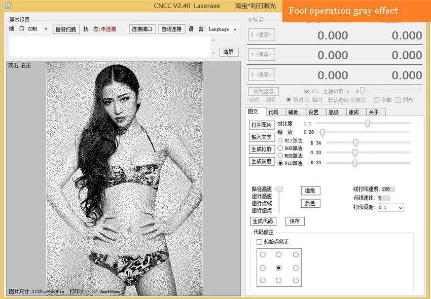Click the 打开图片 open image button
The width and height of the screenshot is (431, 299).
point(262,125)
